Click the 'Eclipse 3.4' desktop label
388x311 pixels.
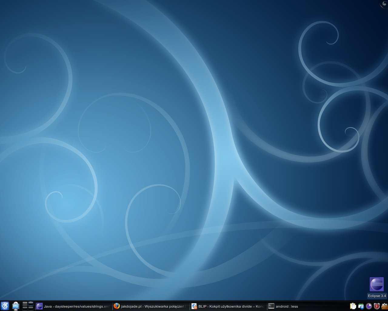tap(377, 296)
